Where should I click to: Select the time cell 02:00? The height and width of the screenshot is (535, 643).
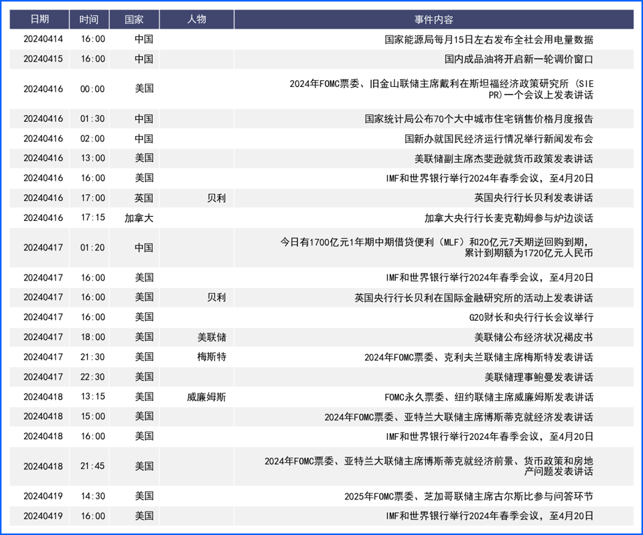click(x=92, y=139)
